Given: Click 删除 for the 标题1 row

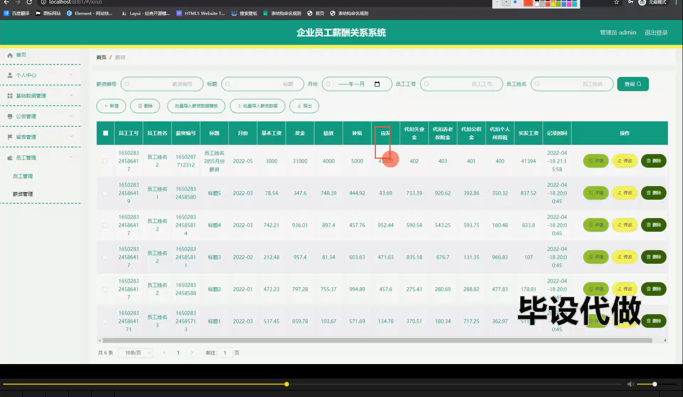Looking at the screenshot, I should (x=654, y=321).
